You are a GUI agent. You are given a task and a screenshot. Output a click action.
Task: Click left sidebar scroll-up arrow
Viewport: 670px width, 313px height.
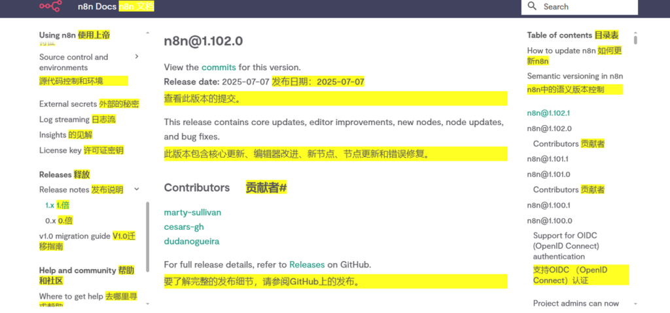point(147,33)
